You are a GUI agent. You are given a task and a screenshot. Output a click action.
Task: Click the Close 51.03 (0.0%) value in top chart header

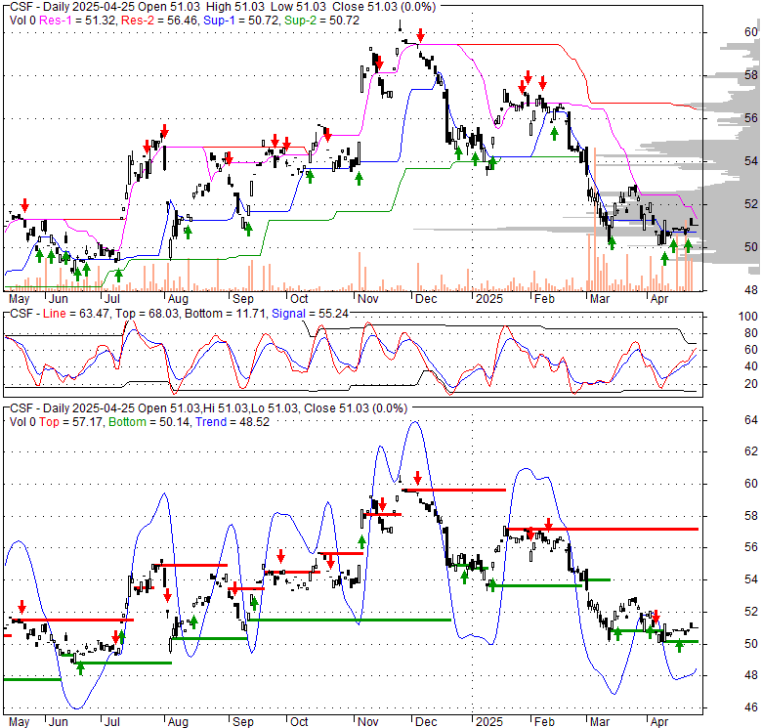tap(384, 7)
